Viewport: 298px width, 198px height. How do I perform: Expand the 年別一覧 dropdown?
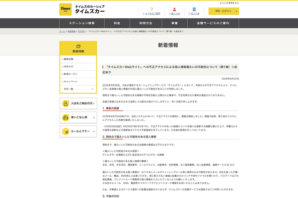78,89
